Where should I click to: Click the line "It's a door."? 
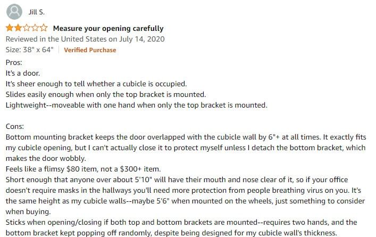(23, 73)
